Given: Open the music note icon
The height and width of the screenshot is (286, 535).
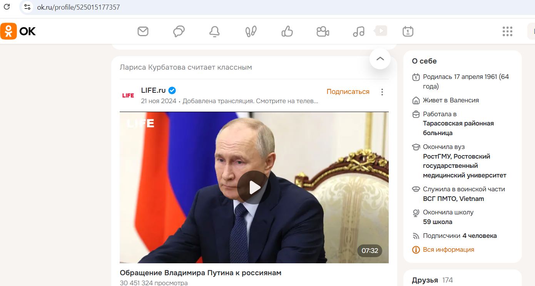Looking at the screenshot, I should pos(358,31).
